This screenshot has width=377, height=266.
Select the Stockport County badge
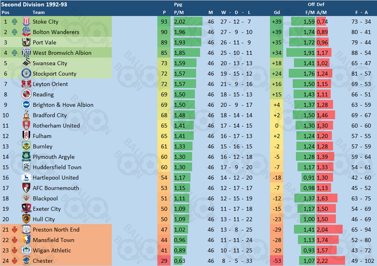pyautogui.click(x=26, y=73)
